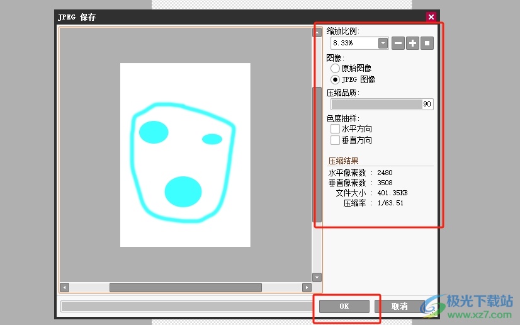This screenshot has height=325, width=520.
Task: Select the JPEG 图像 radio button
Action: [x=335, y=79]
